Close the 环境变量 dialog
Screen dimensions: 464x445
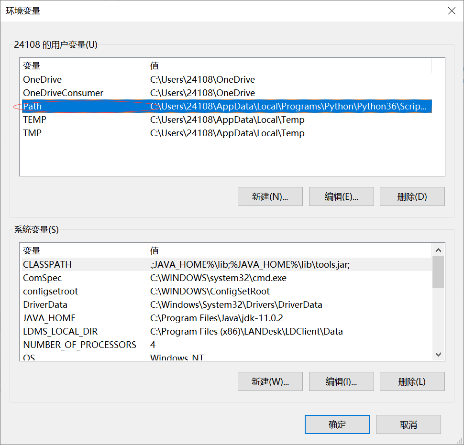tap(452, 11)
